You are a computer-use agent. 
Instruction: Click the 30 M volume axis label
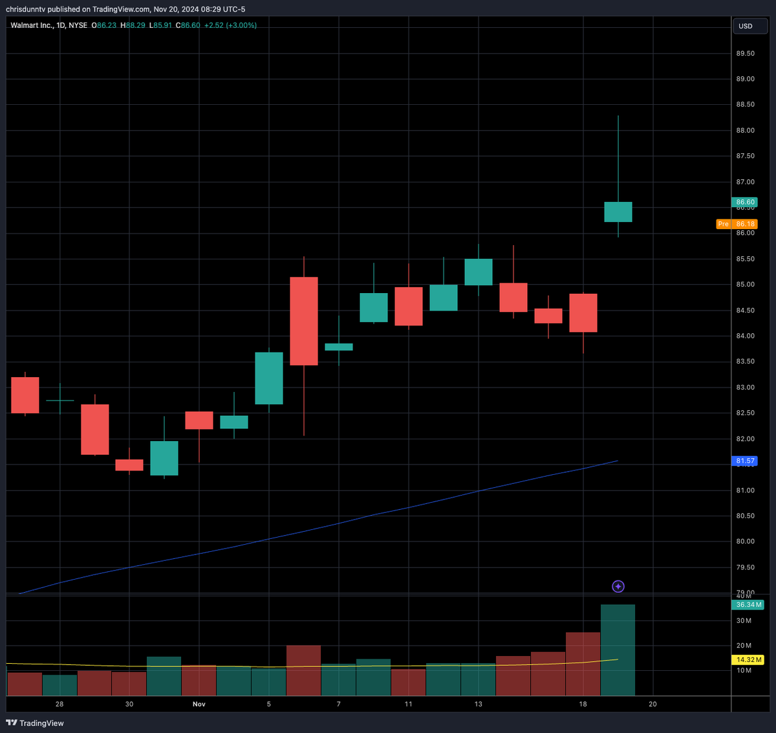tap(744, 620)
